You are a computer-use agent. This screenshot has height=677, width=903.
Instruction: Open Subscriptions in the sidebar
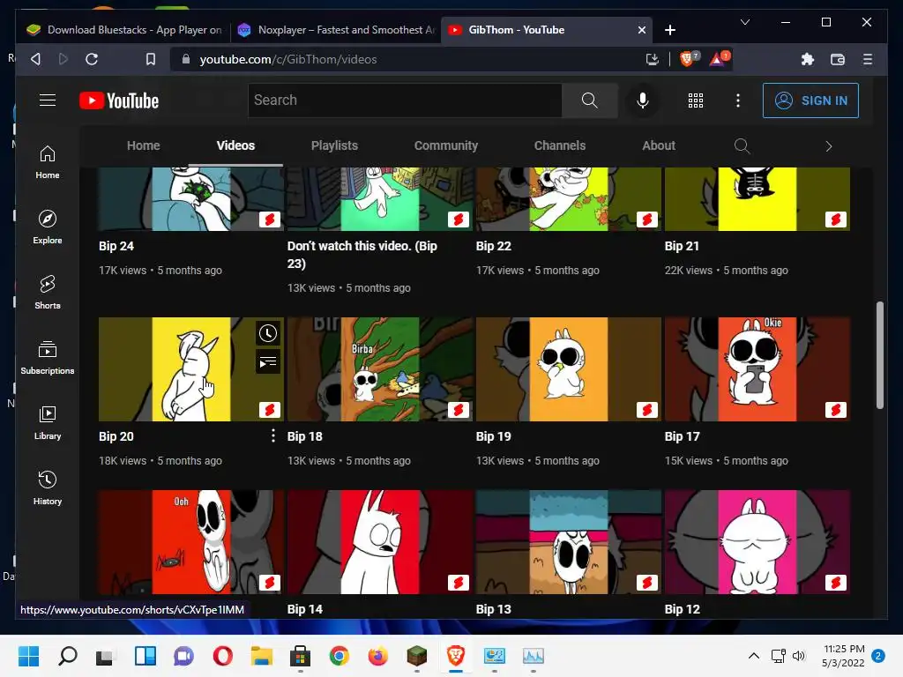[48, 358]
